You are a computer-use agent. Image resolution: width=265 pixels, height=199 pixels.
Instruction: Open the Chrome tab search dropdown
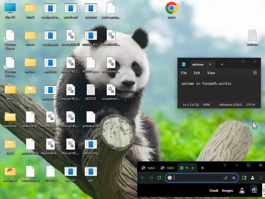click(x=225, y=165)
